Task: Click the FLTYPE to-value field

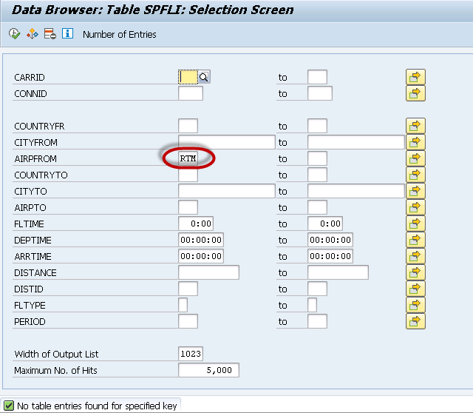Action: [312, 306]
